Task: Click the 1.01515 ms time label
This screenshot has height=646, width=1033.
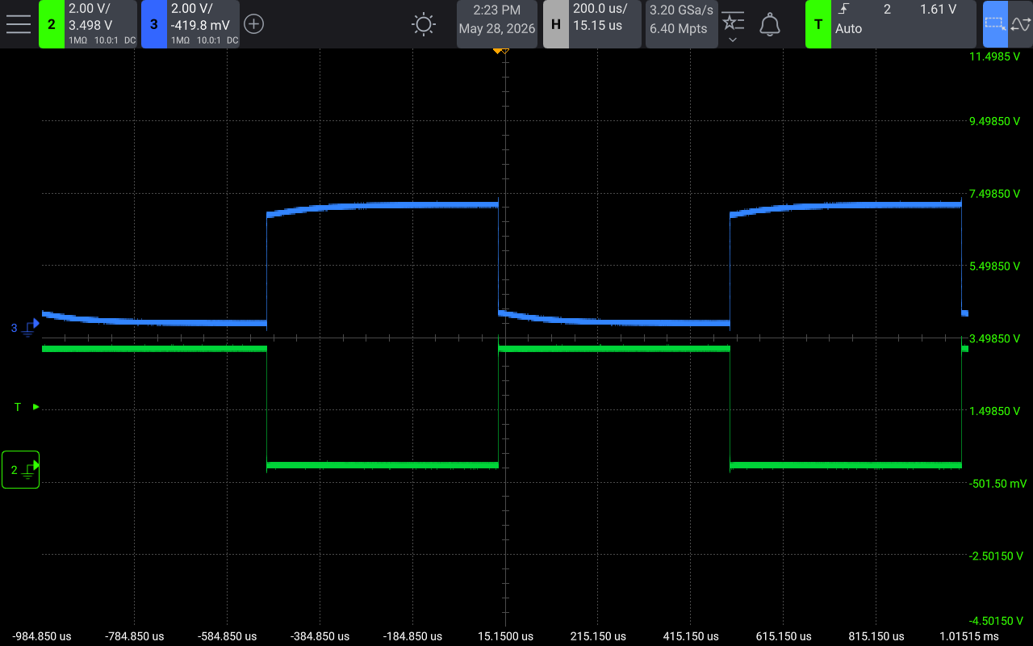Action: (968, 636)
